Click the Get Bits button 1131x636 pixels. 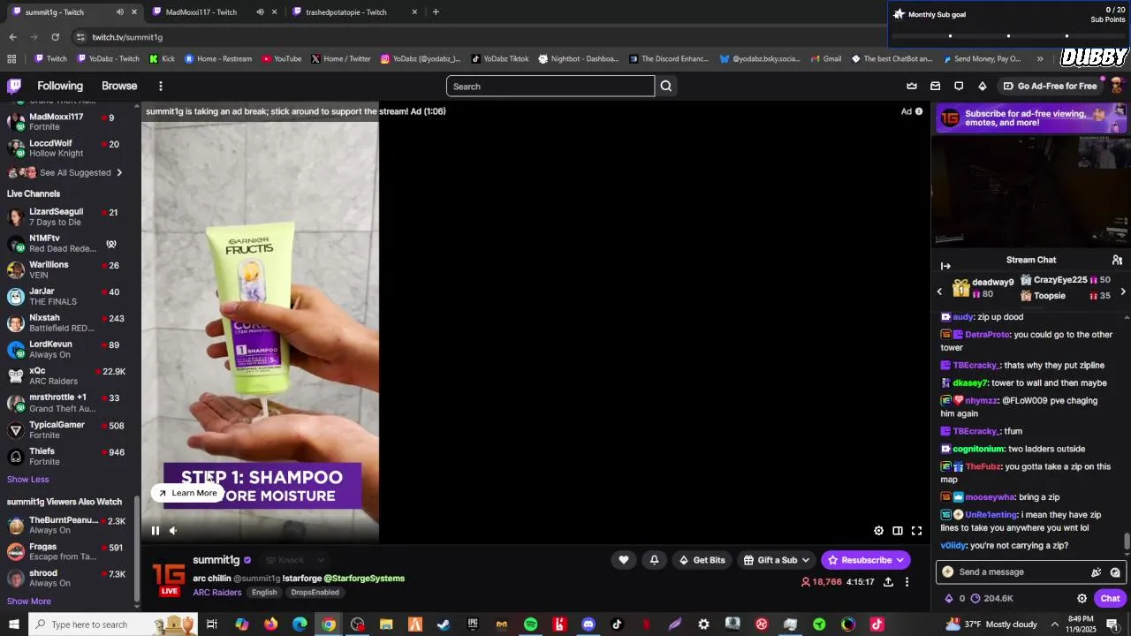pos(702,560)
